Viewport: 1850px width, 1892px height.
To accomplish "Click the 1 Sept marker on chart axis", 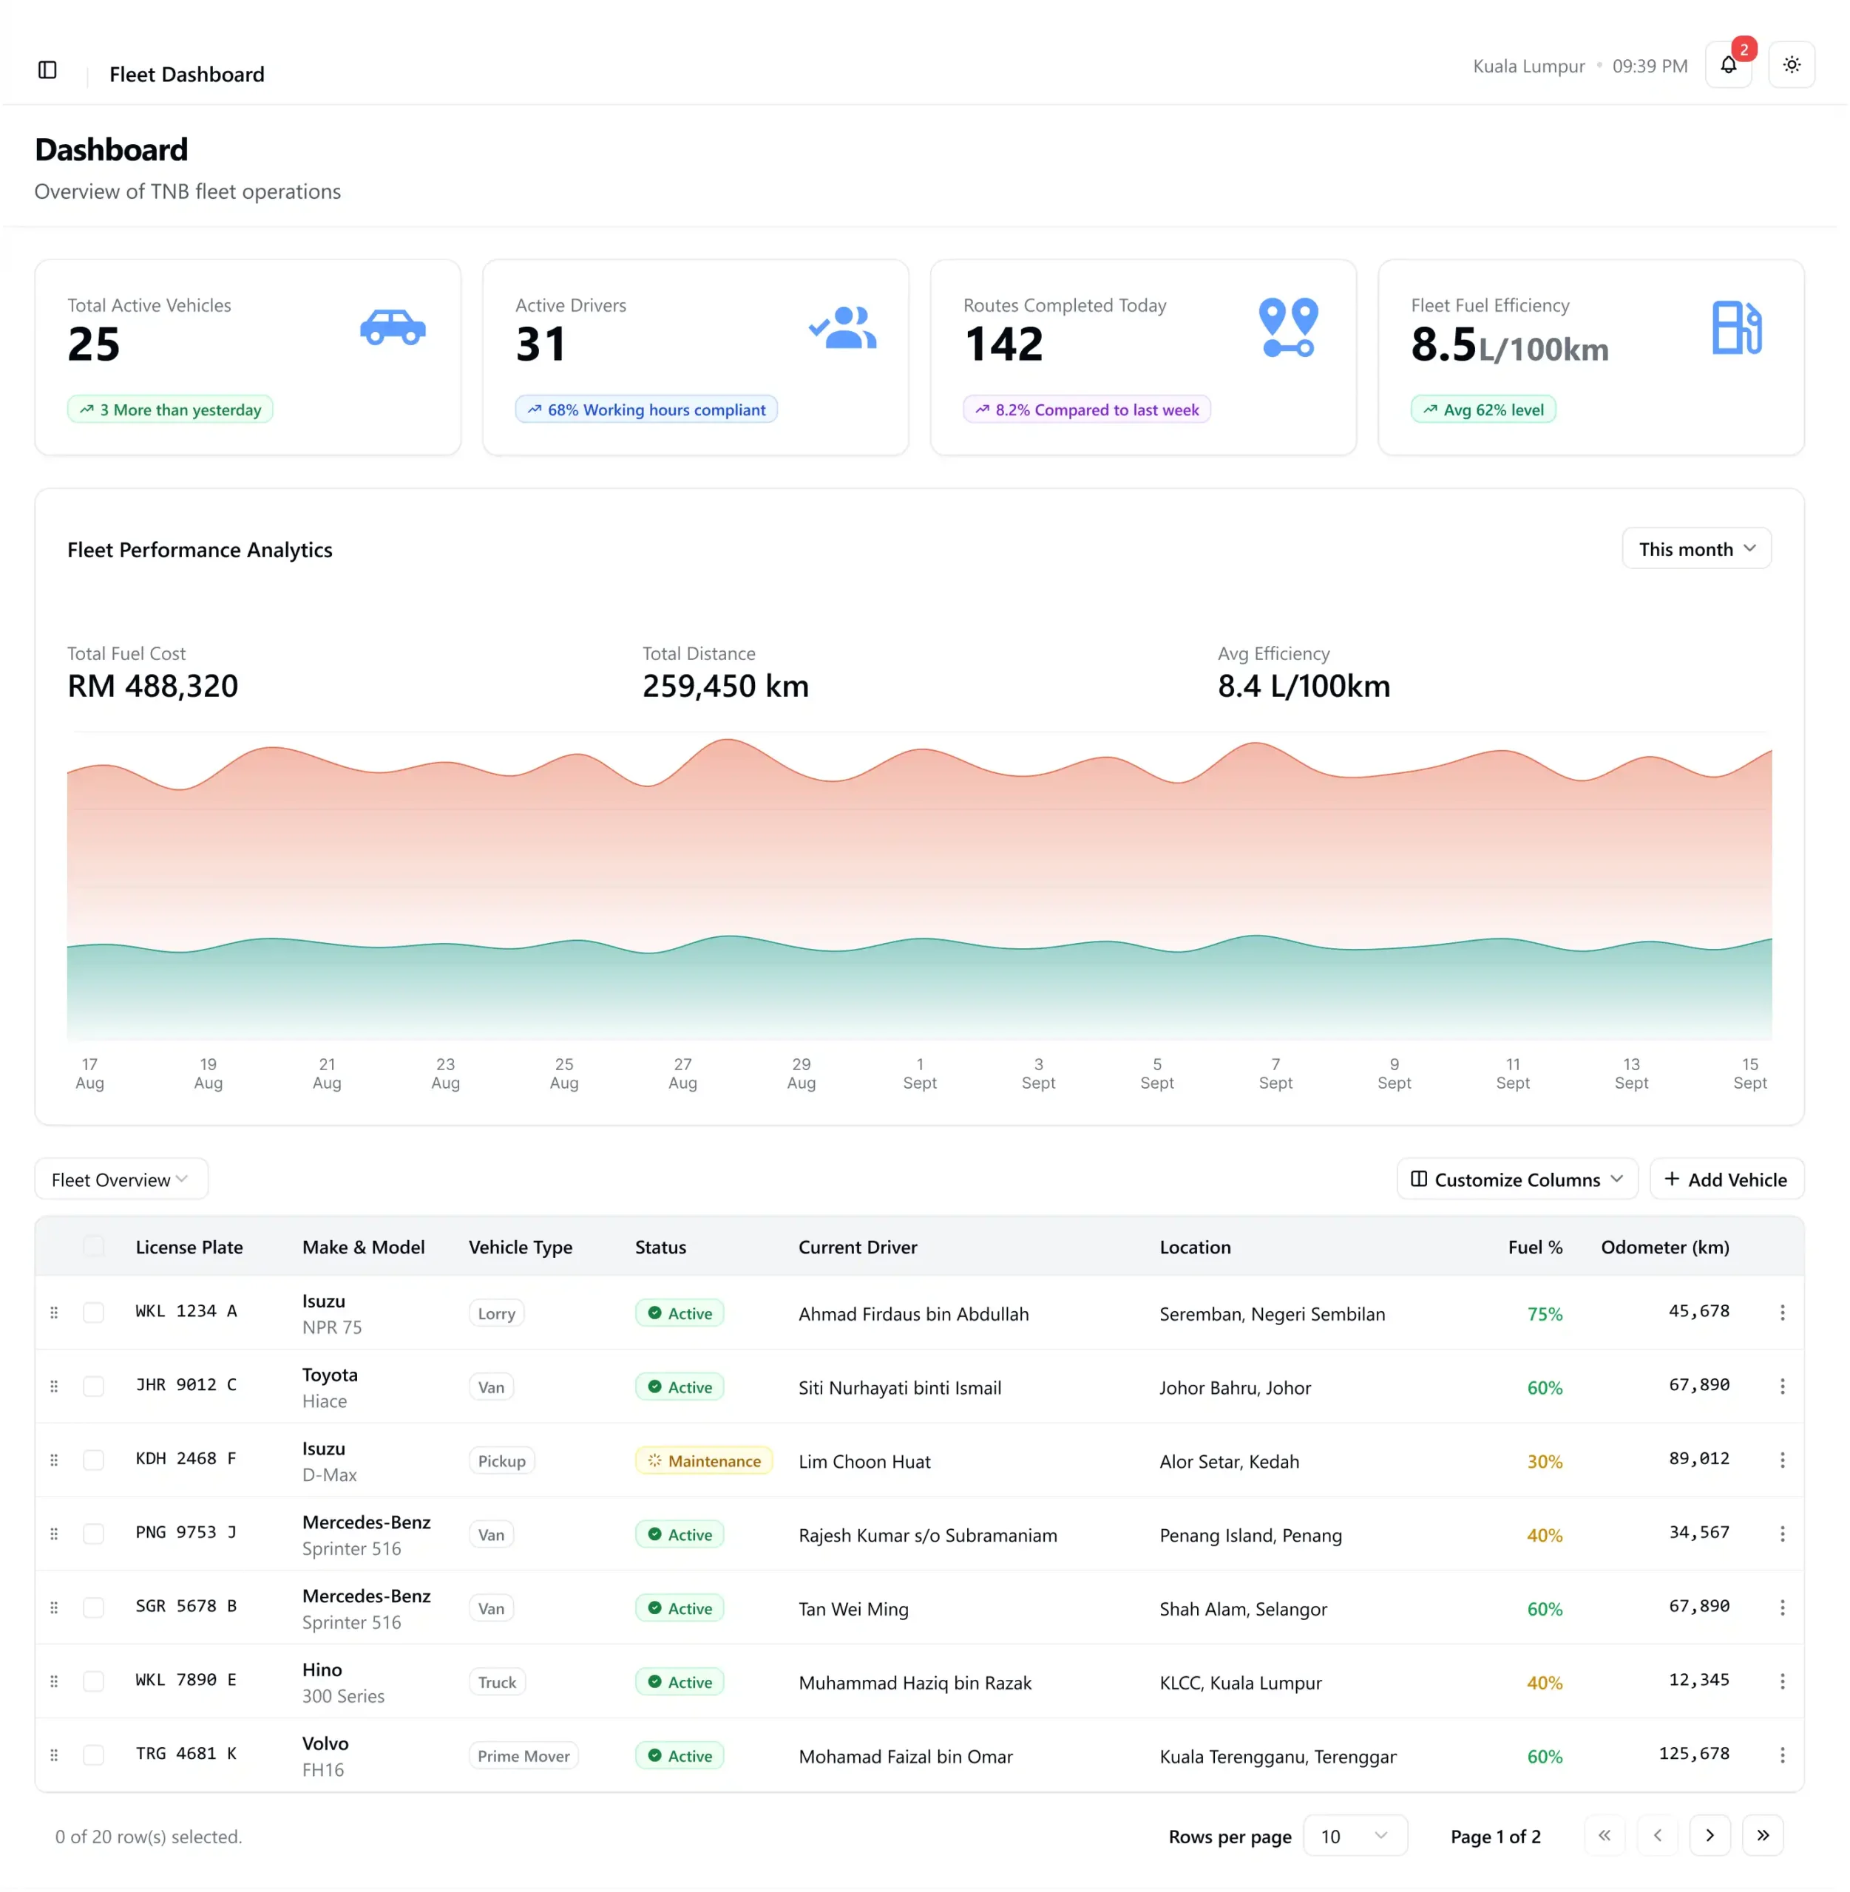I will pos(920,1074).
